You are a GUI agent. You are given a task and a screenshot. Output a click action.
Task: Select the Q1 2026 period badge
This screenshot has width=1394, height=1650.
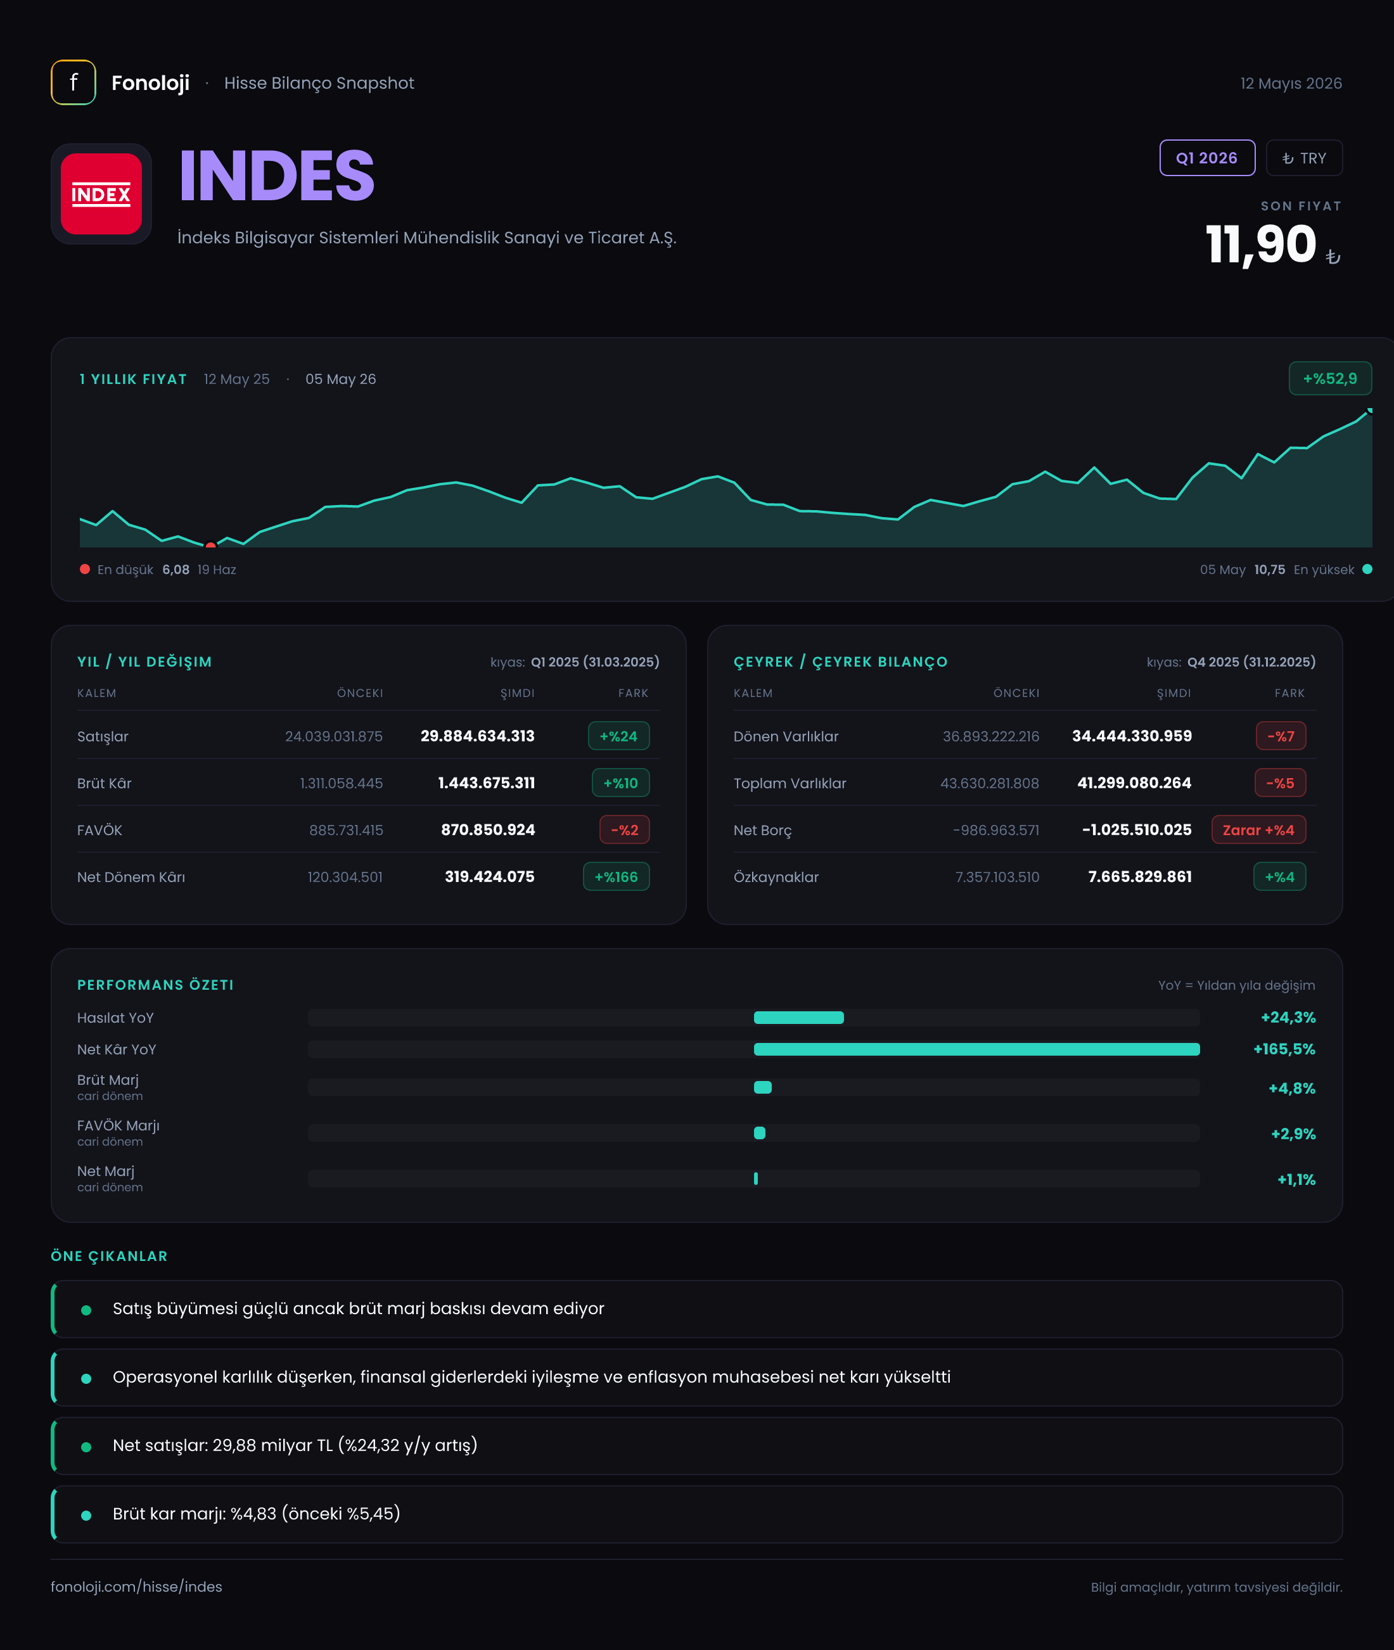click(1206, 158)
